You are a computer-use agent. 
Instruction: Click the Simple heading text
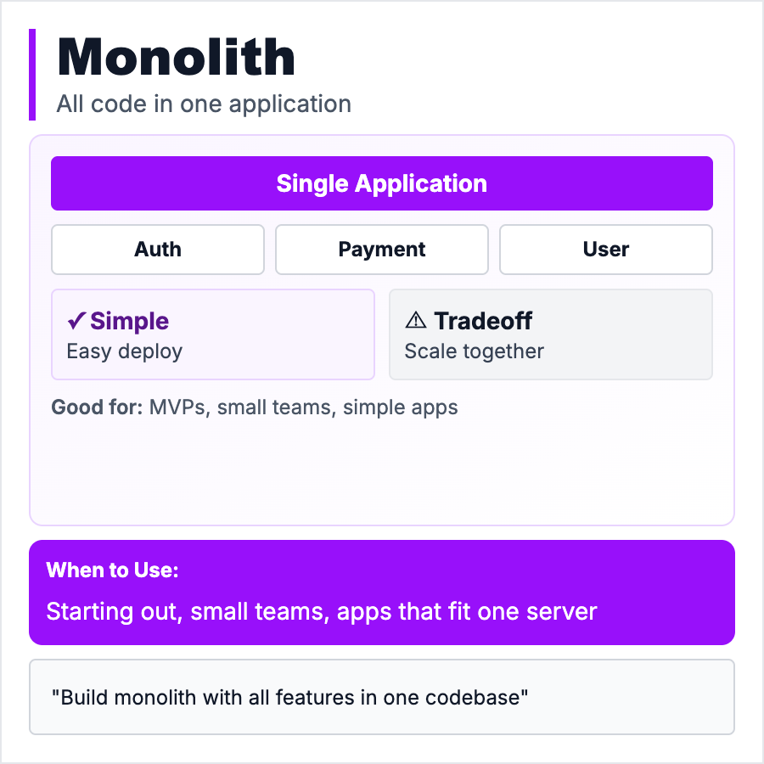click(129, 321)
